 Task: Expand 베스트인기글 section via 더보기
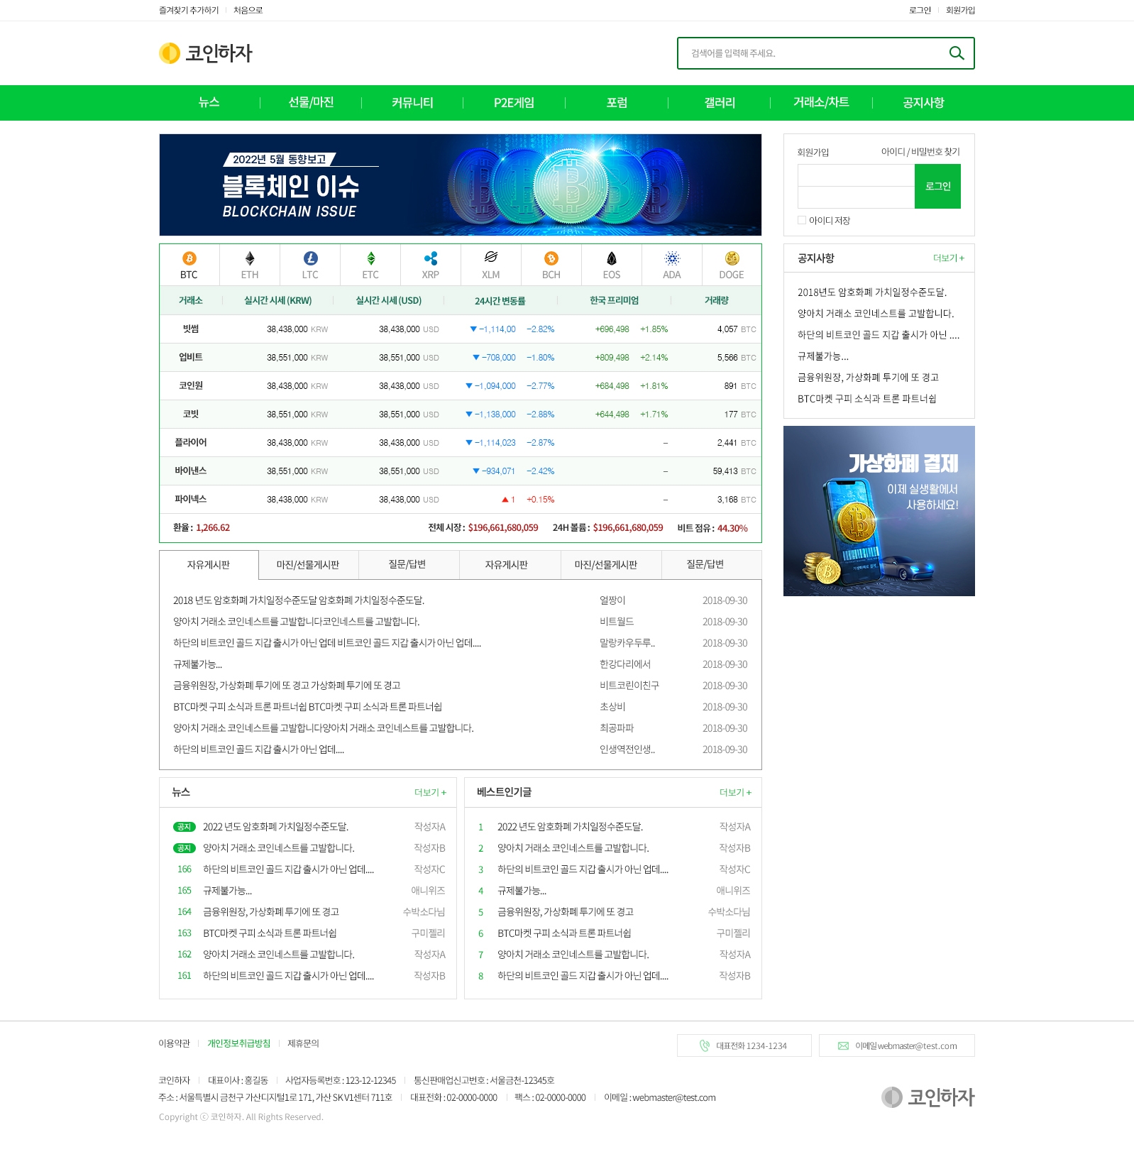point(735,793)
